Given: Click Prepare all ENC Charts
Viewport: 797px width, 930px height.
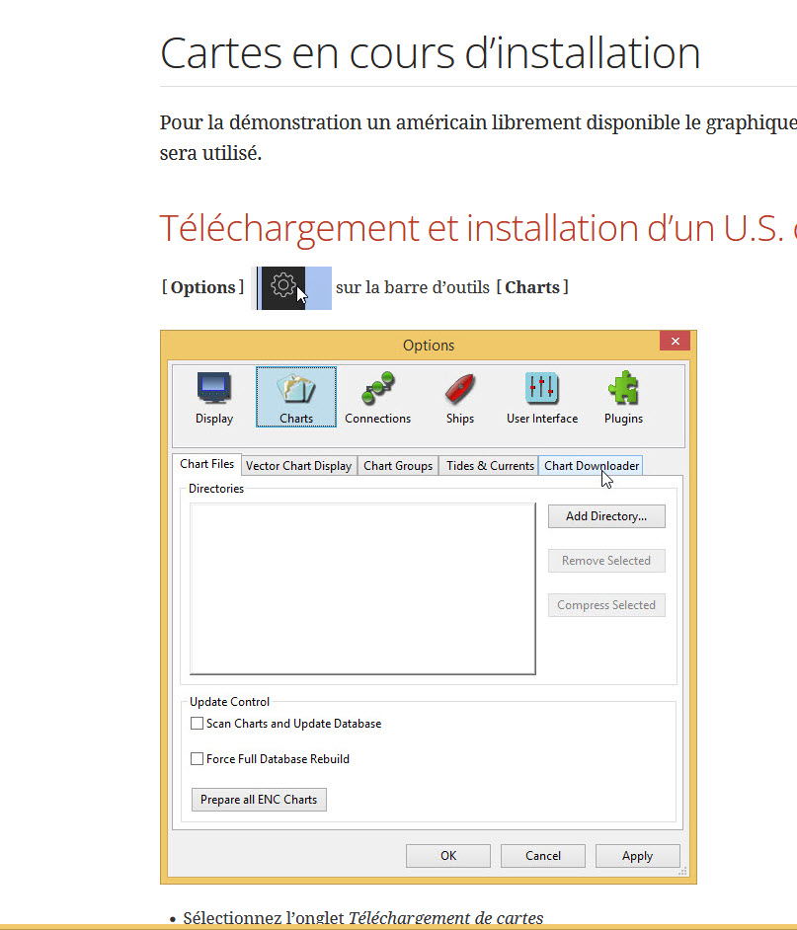Looking at the screenshot, I should click(259, 800).
